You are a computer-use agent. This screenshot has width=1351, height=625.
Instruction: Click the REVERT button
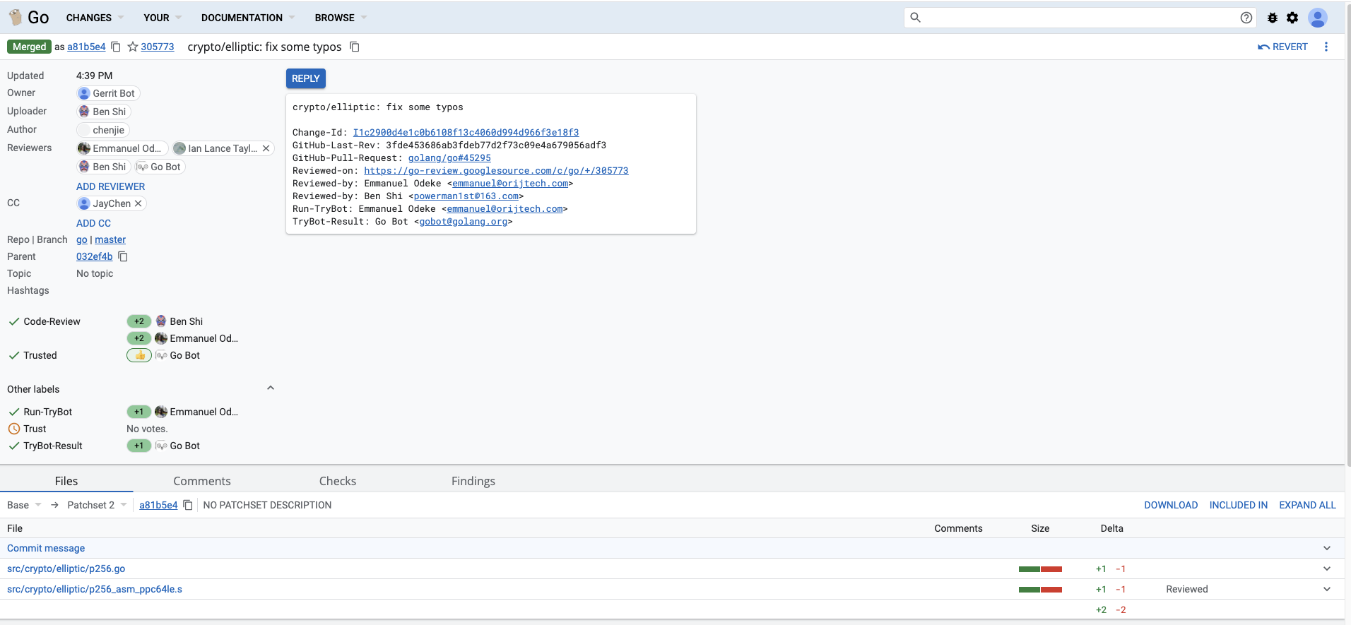pos(1282,47)
